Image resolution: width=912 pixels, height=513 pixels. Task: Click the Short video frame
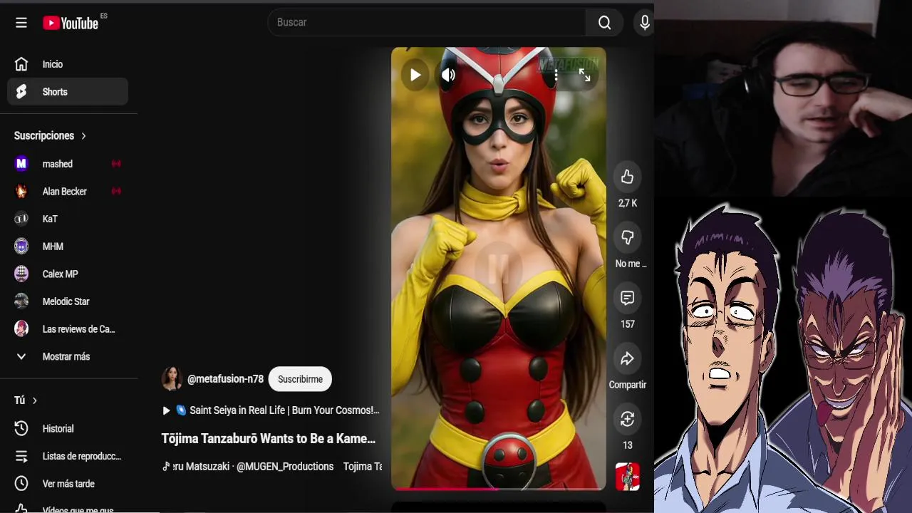tap(499, 269)
